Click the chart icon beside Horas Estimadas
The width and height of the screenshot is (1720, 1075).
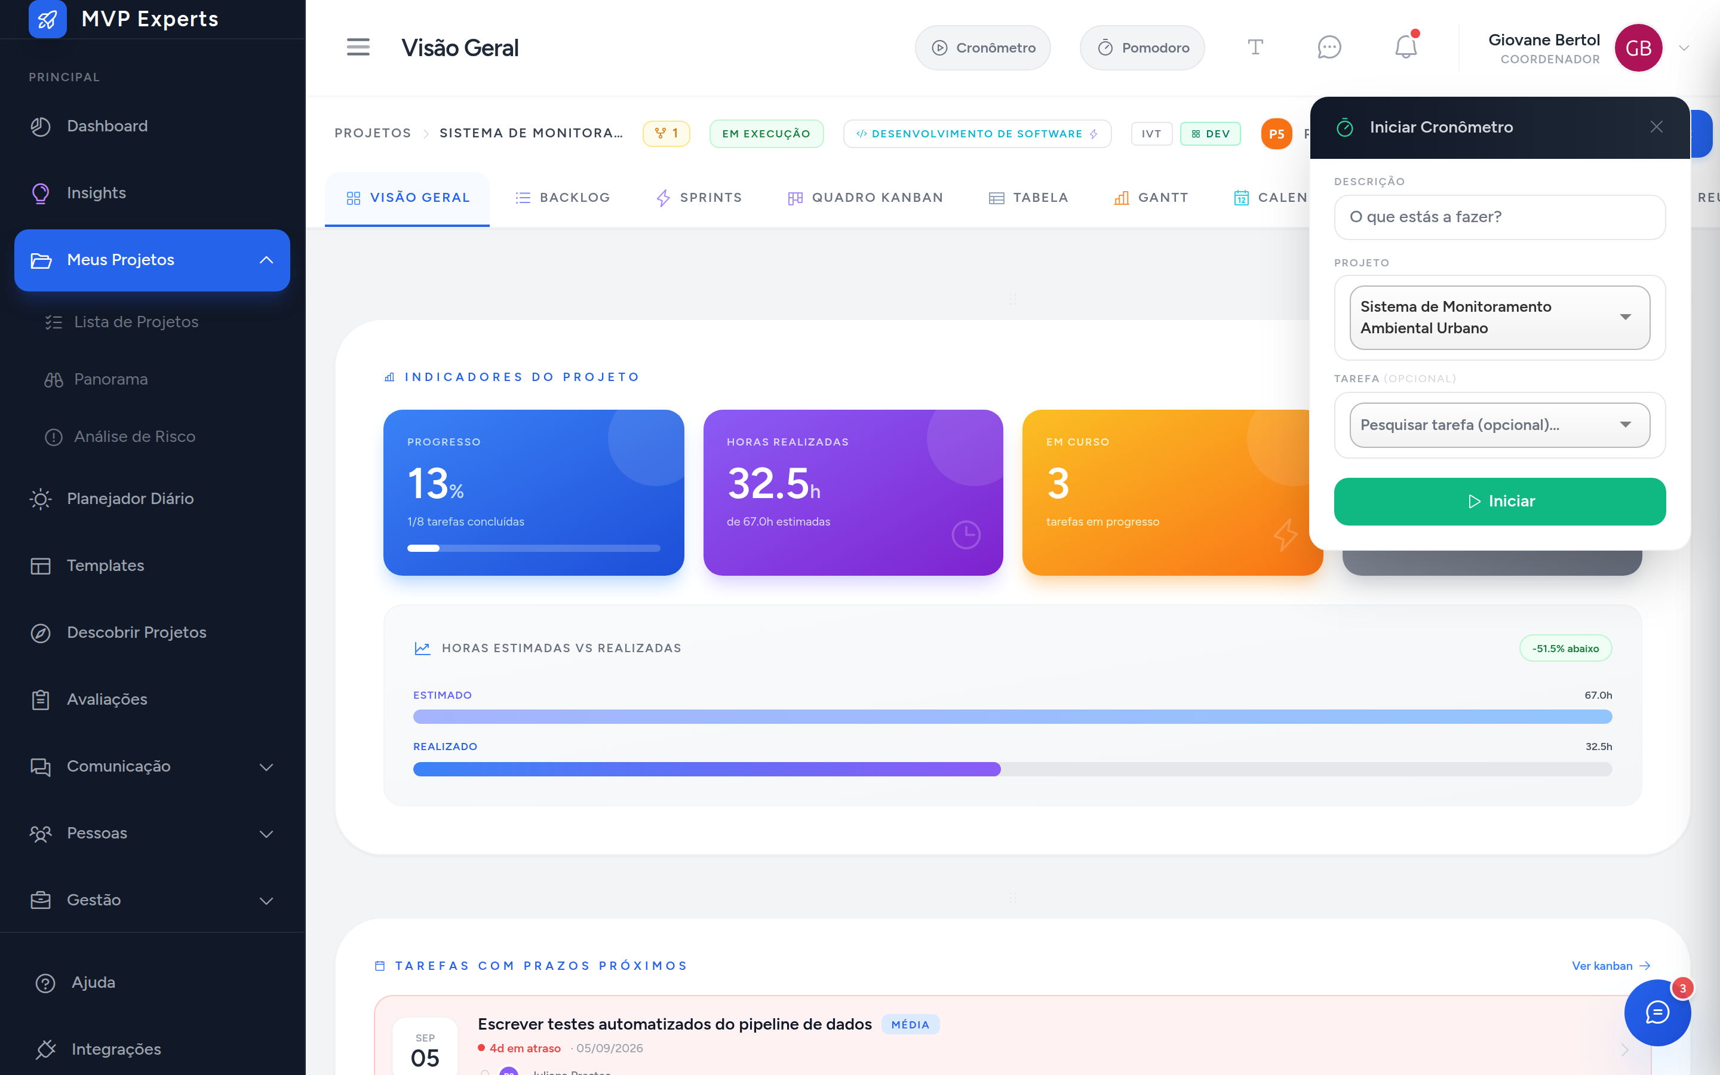(x=422, y=649)
